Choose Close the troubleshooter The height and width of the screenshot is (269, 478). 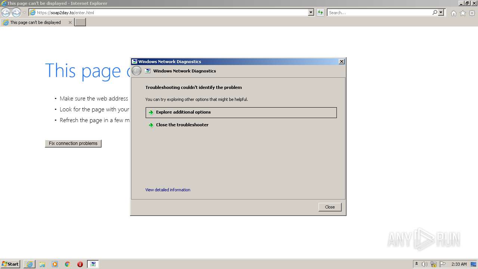tap(241, 125)
